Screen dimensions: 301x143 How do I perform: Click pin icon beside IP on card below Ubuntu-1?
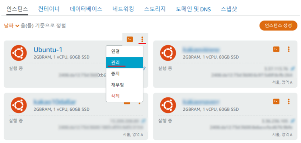(x=144, y=121)
